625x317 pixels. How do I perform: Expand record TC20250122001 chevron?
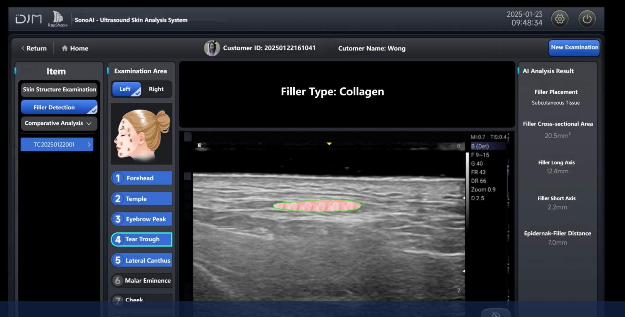89,144
